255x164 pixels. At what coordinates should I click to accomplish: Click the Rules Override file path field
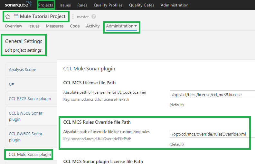pyautogui.click(x=212, y=134)
